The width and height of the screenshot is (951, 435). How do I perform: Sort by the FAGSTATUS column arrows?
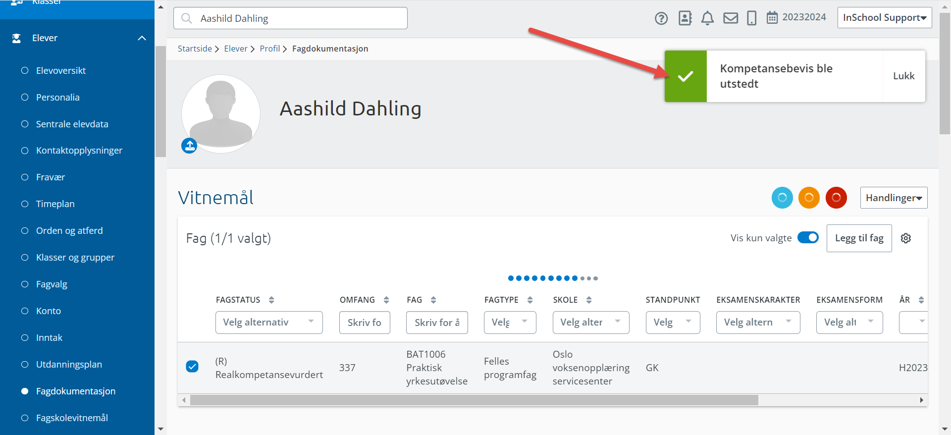pyautogui.click(x=271, y=300)
